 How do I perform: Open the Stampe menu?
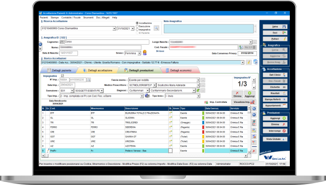tap(54, 18)
